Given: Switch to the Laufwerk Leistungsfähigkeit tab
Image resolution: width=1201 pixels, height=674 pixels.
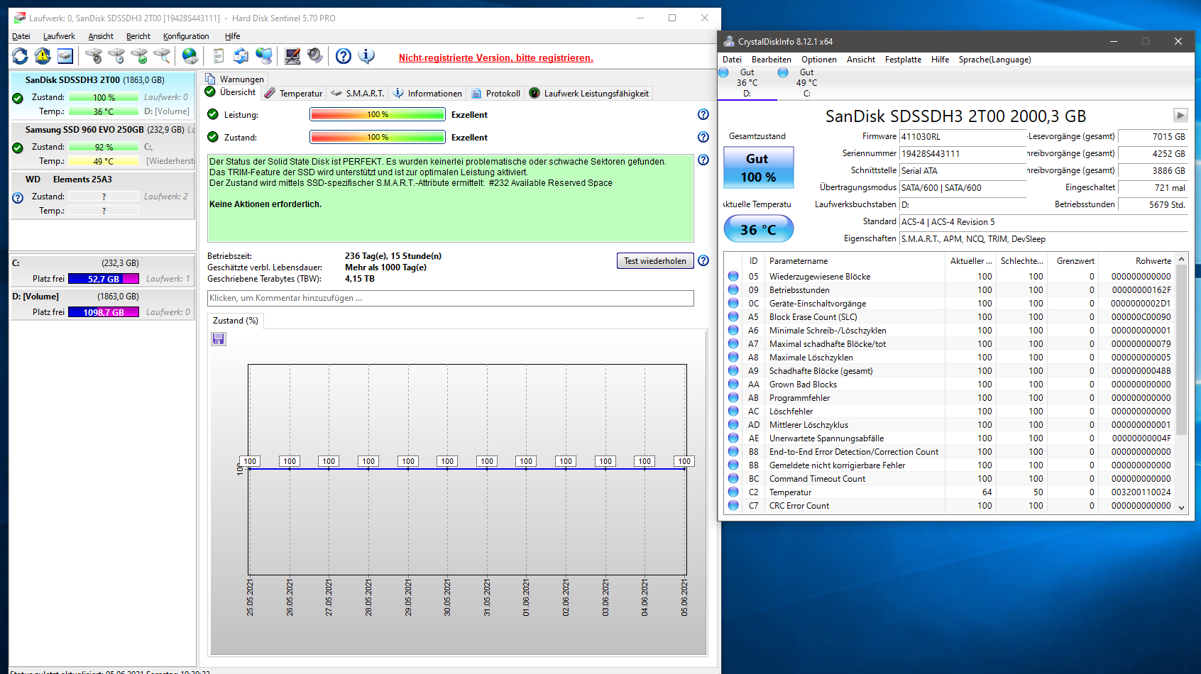Looking at the screenshot, I should pyautogui.click(x=589, y=94).
